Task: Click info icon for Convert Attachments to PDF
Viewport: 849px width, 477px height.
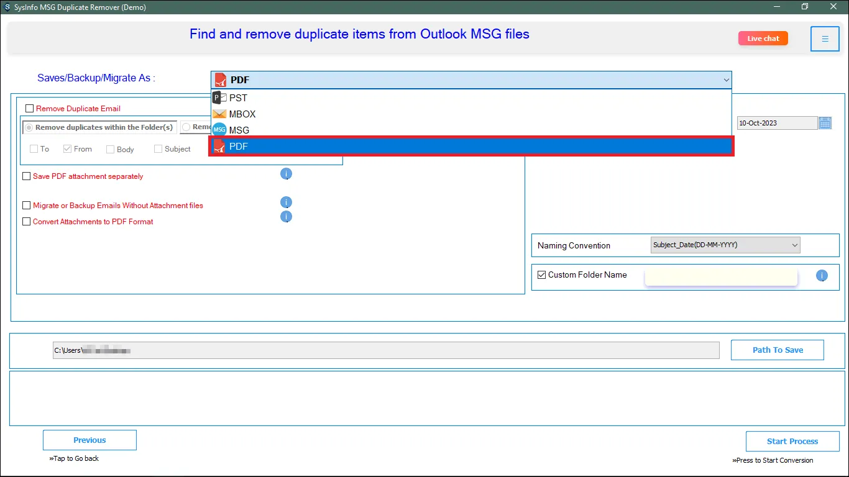Action: pos(286,217)
